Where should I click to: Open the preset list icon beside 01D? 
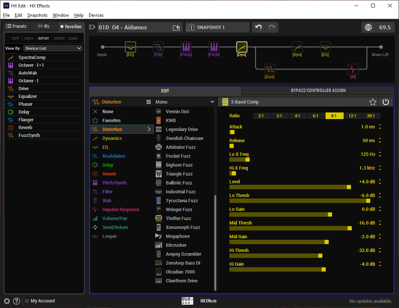[92, 27]
